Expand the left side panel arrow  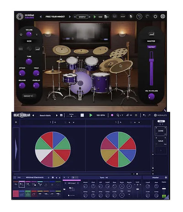click(x=16, y=149)
